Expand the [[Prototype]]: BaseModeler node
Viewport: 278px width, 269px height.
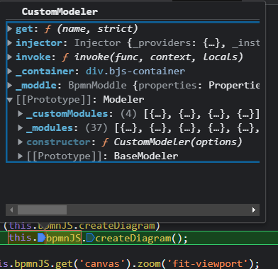(21, 156)
